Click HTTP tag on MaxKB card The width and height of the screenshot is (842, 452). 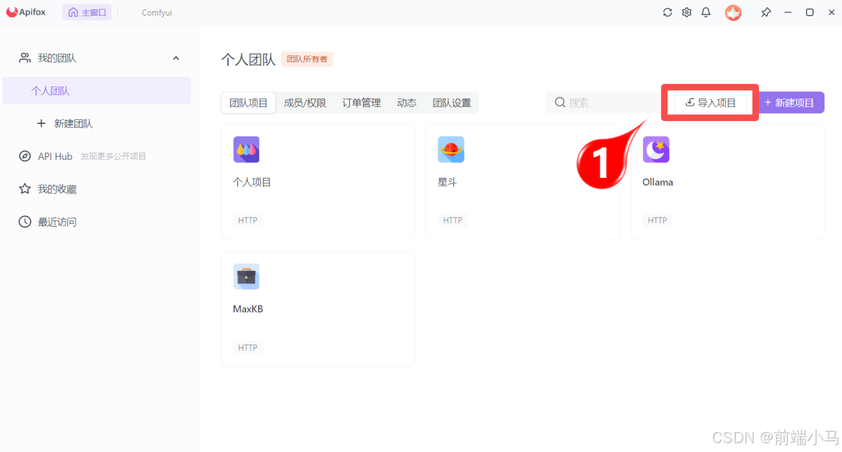point(248,348)
